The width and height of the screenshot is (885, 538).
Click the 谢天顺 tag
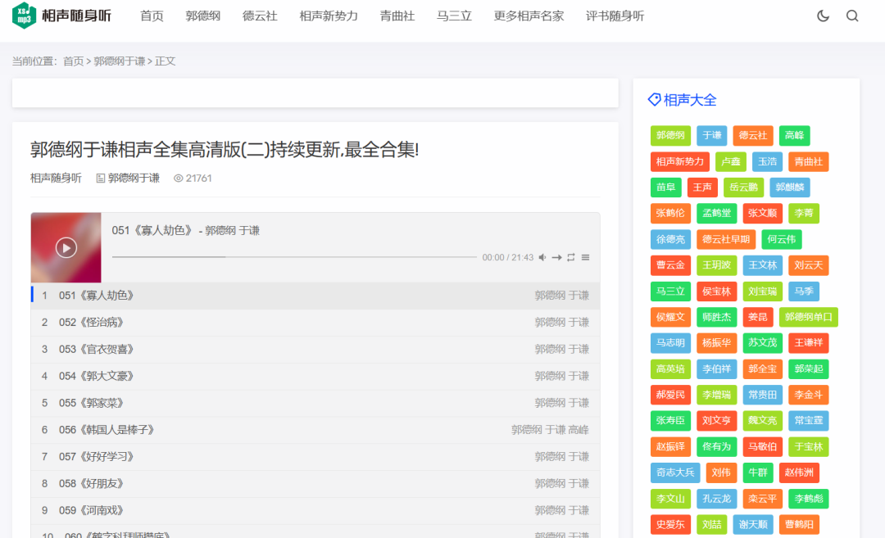(753, 525)
